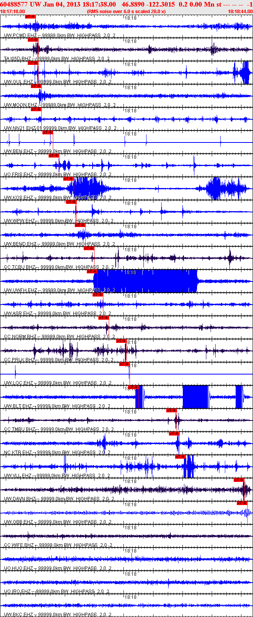Select the pick marker on UW.NN21 trace
This screenshot has width=253, height=617.
click(x=36, y=109)
